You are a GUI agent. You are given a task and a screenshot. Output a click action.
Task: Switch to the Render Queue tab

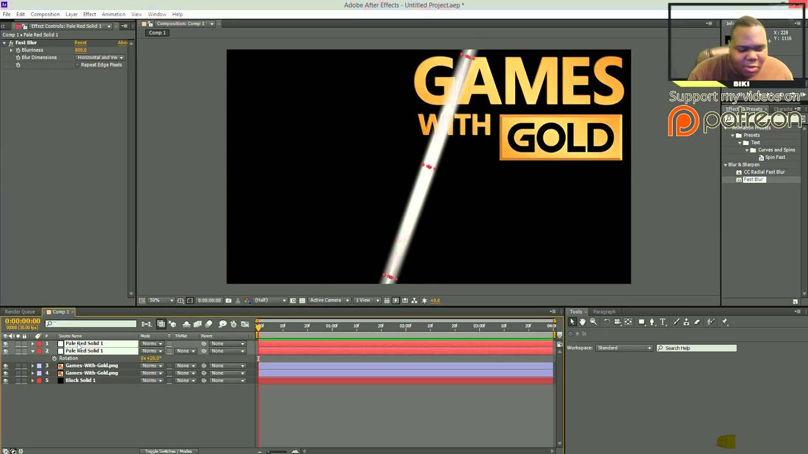(20, 311)
